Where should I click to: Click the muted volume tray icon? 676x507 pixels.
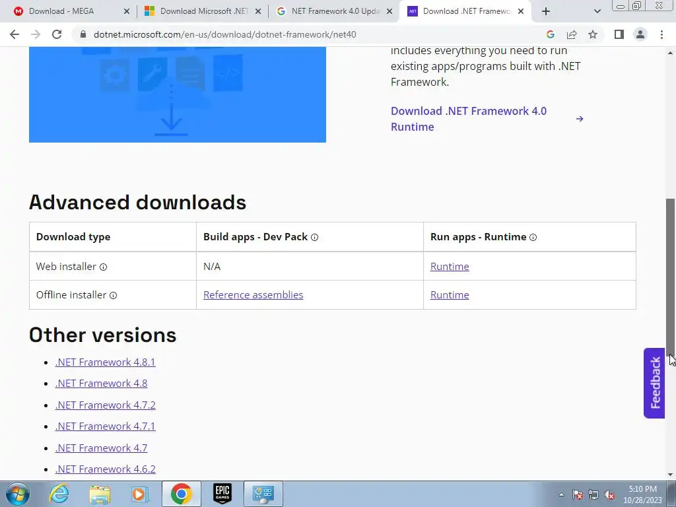click(x=609, y=494)
